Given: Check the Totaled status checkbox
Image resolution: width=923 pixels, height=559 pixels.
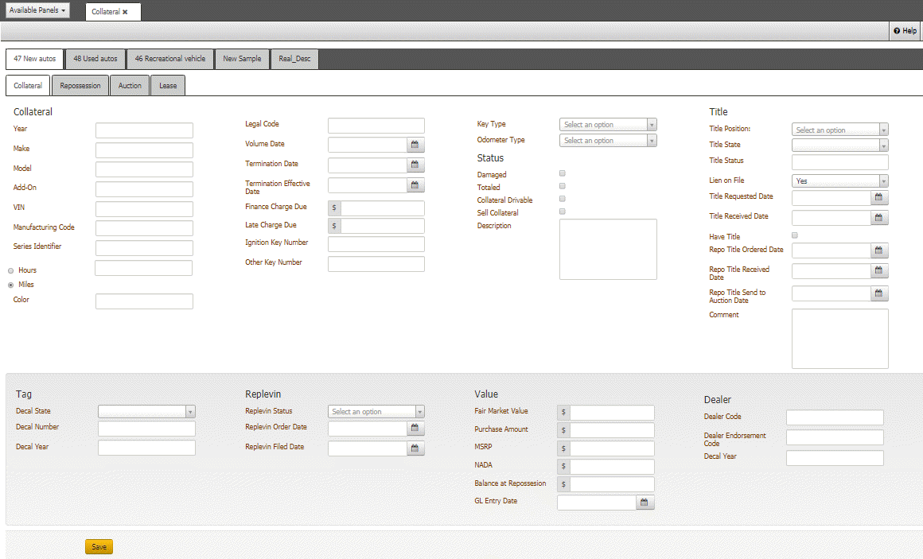Looking at the screenshot, I should pyautogui.click(x=562, y=185).
